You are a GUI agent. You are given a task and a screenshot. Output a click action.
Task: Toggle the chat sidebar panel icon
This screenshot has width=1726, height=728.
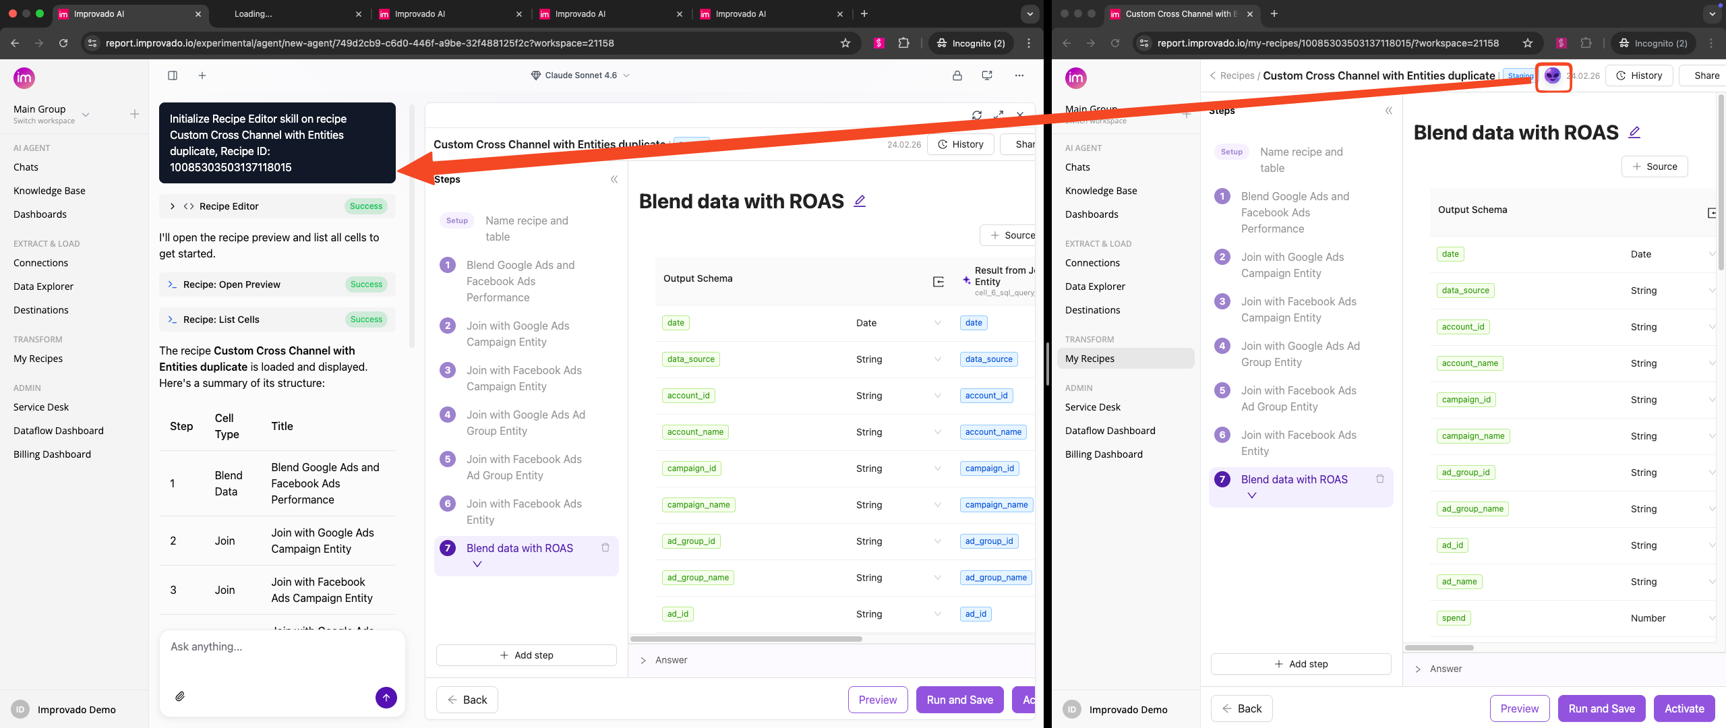[173, 75]
